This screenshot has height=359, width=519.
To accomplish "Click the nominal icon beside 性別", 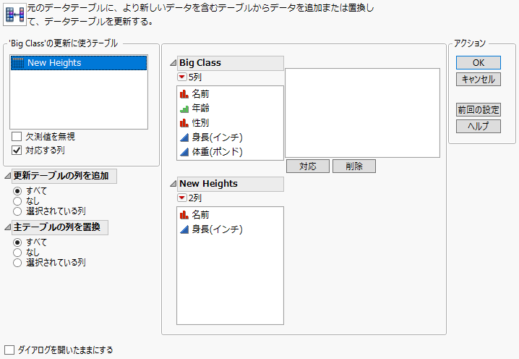I will pos(184,123).
